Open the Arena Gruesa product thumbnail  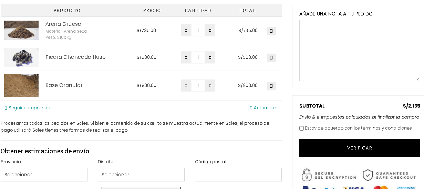point(21,30)
